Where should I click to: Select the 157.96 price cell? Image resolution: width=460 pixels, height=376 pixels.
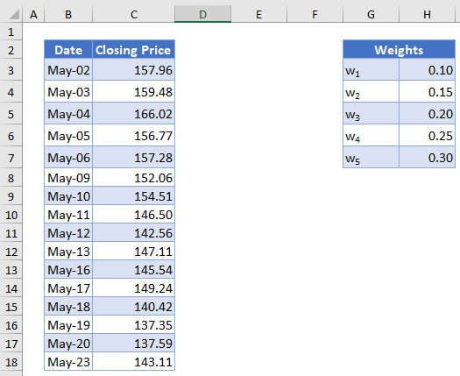click(133, 69)
